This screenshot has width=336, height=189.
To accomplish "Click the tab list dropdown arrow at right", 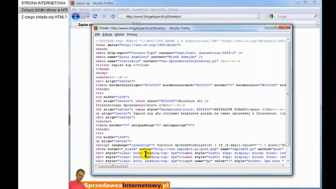I will [x=318, y=24].
